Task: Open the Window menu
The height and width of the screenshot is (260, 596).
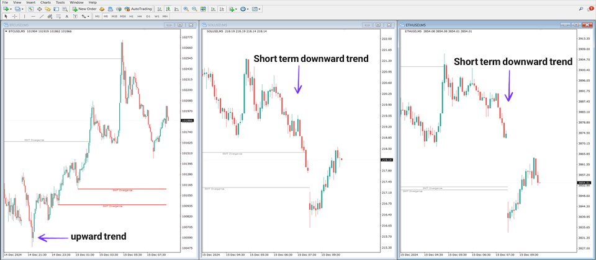Action: (x=76, y=2)
